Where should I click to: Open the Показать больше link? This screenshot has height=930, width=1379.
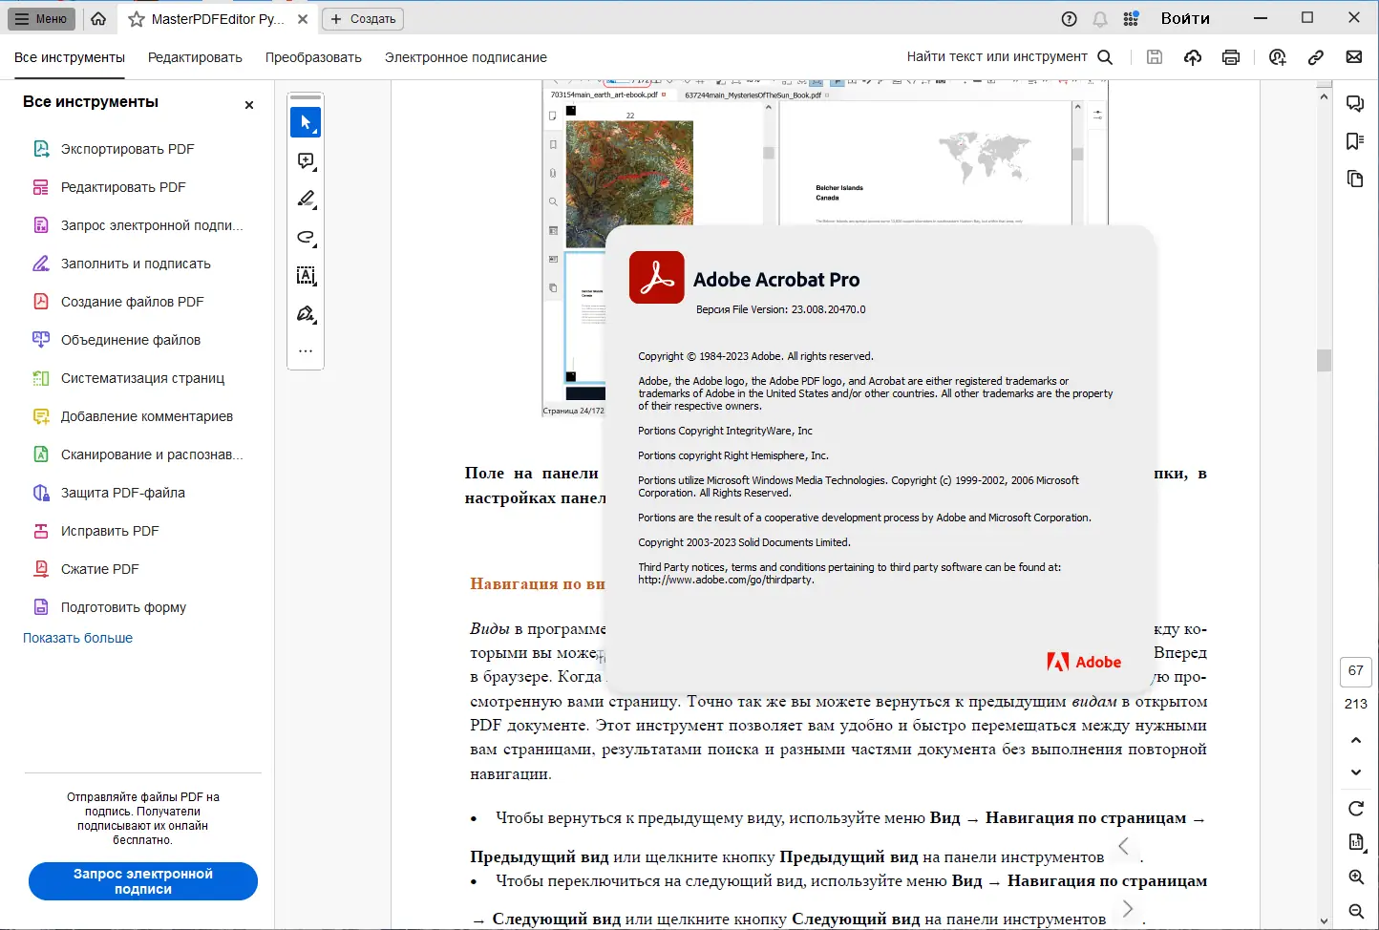tap(76, 637)
